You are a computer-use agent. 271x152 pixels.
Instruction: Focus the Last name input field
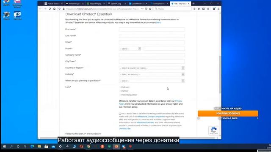point(152,36)
